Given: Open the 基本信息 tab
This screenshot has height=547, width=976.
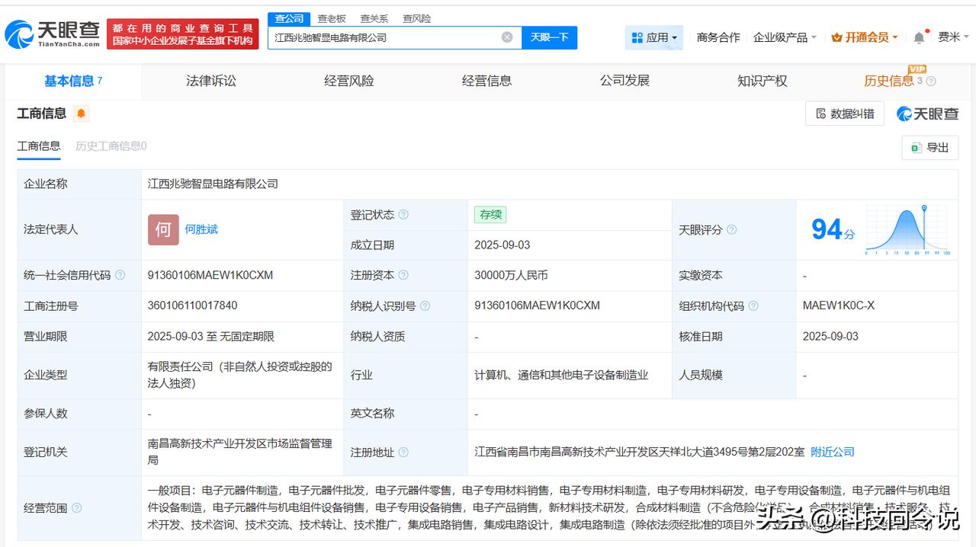Looking at the screenshot, I should [73, 81].
